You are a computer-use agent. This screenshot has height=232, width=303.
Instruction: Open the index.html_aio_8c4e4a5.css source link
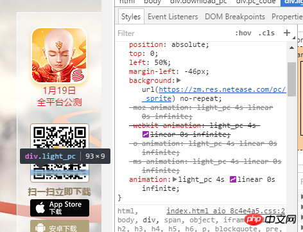226,211
